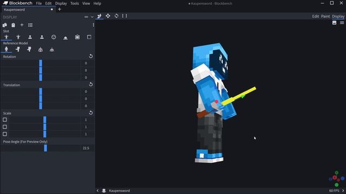This screenshot has width=346, height=194.
Task: Click the second Translation slider
Action: tap(41, 99)
